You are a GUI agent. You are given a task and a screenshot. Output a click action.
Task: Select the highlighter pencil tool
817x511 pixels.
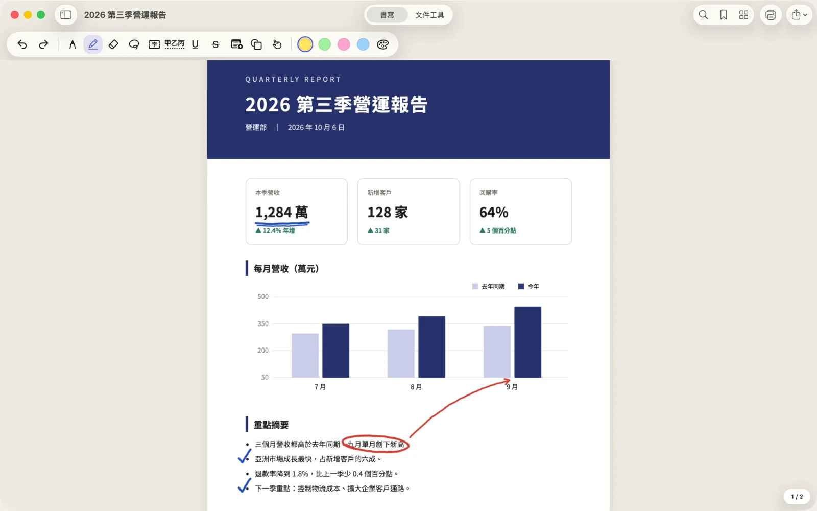click(x=93, y=44)
